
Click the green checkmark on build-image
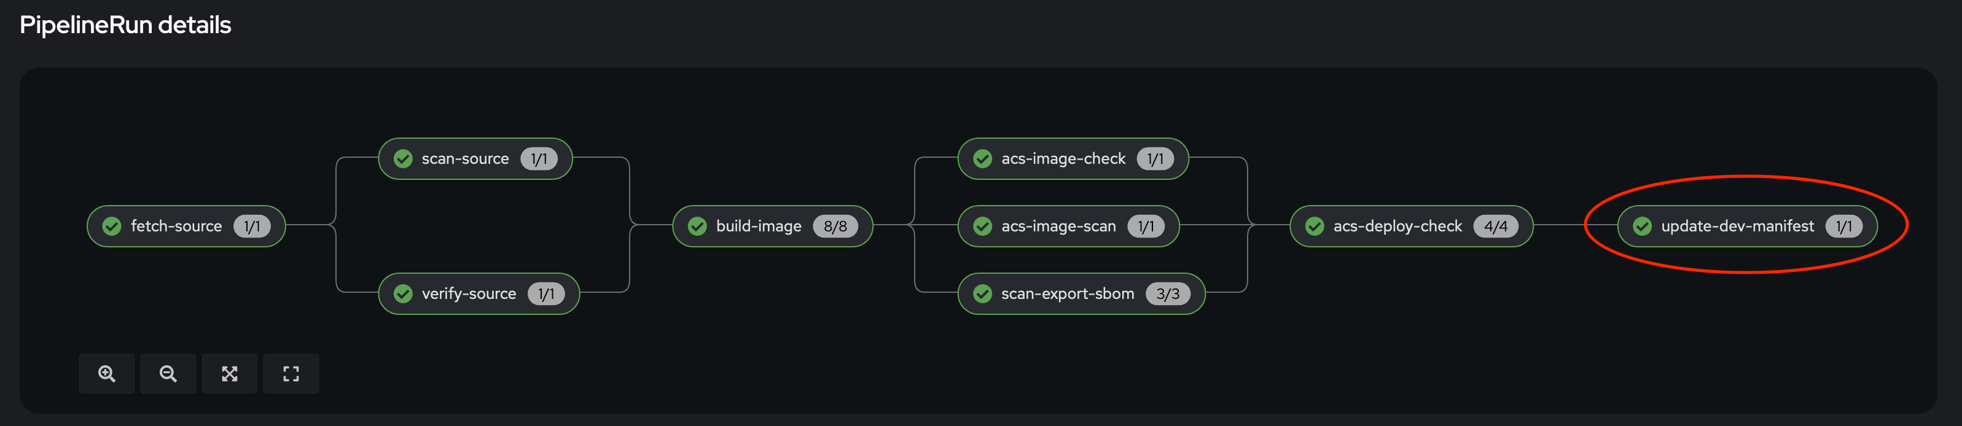click(x=698, y=226)
